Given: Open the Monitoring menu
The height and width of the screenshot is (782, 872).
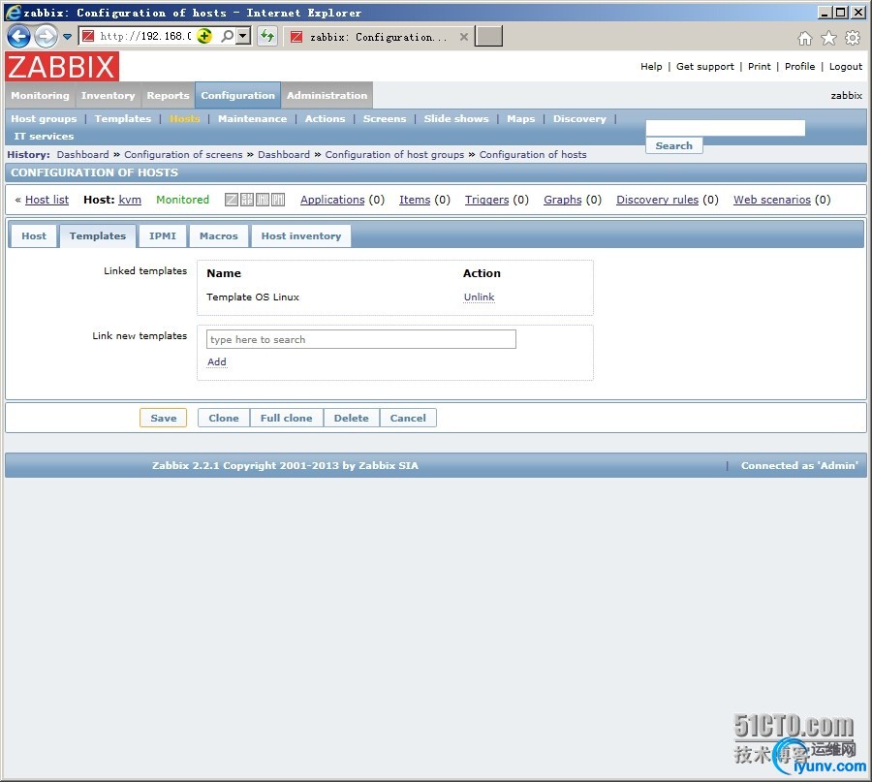Looking at the screenshot, I should click(40, 95).
